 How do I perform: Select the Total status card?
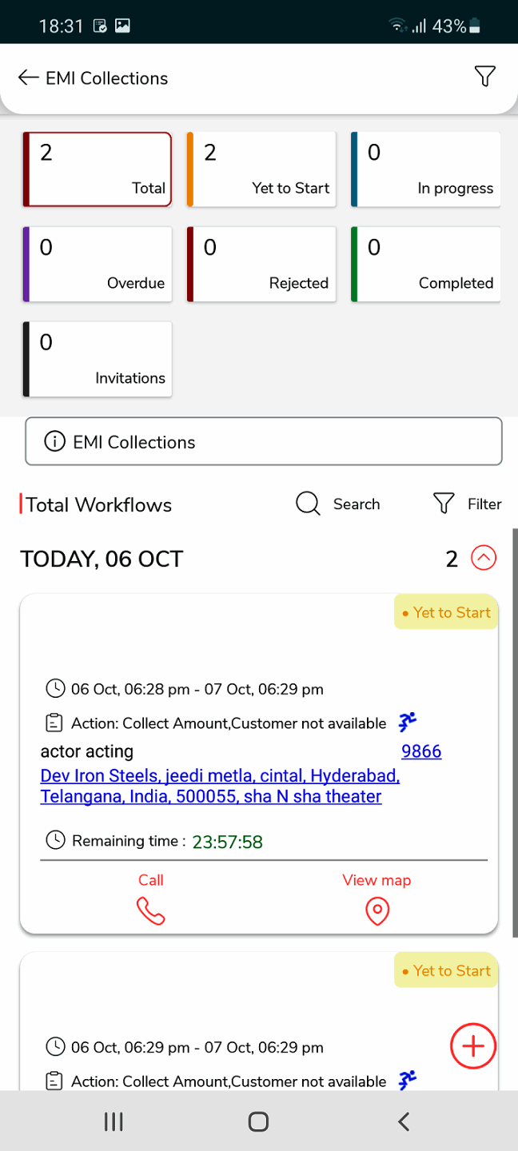point(98,169)
